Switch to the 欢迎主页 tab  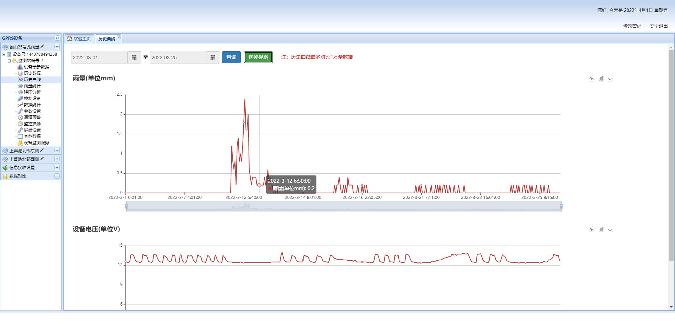pyautogui.click(x=79, y=39)
